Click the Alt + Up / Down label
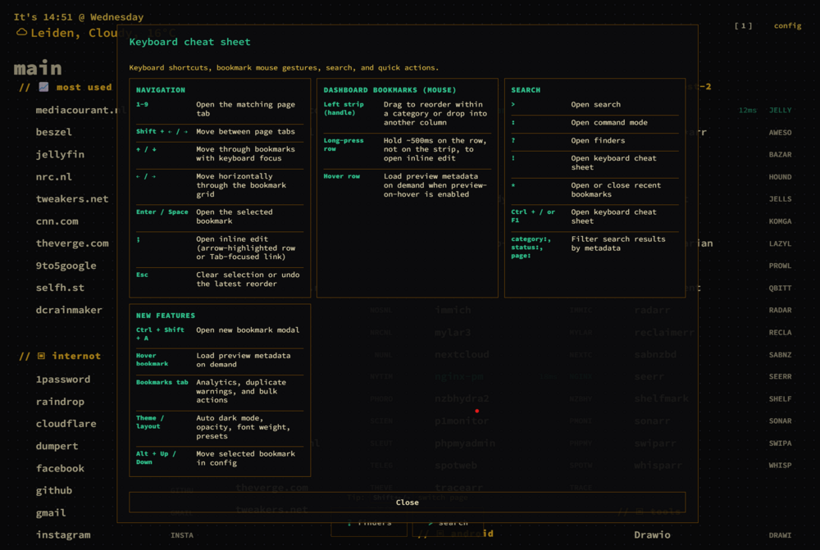820x550 pixels. (156, 457)
